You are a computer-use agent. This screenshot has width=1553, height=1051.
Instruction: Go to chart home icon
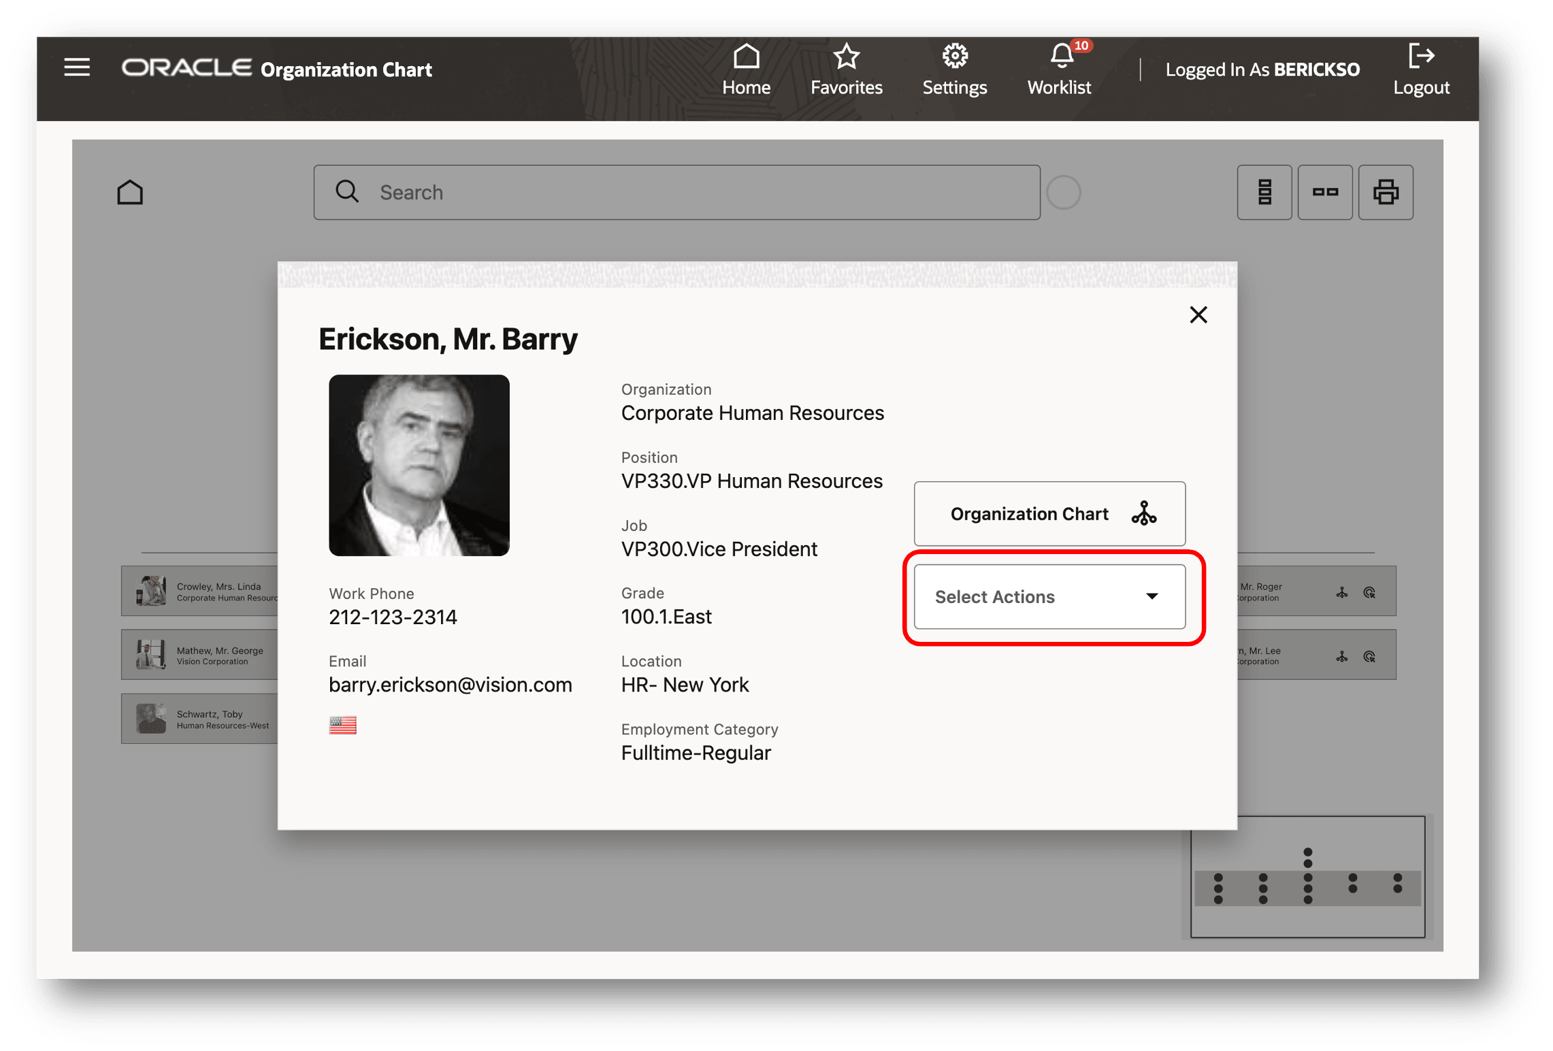[x=130, y=193]
